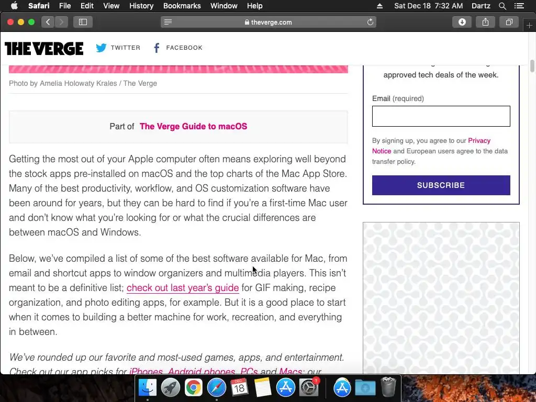Viewport: 536px width, 402px height.
Task: Open Google Chrome from the Dock
Action: tap(194, 388)
